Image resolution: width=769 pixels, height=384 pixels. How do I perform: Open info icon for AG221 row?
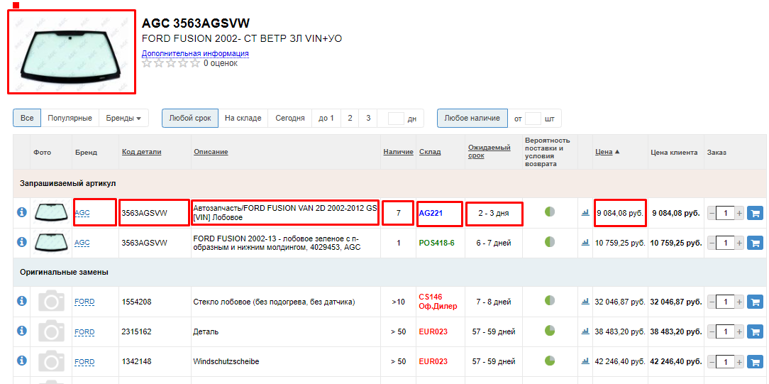(21, 212)
